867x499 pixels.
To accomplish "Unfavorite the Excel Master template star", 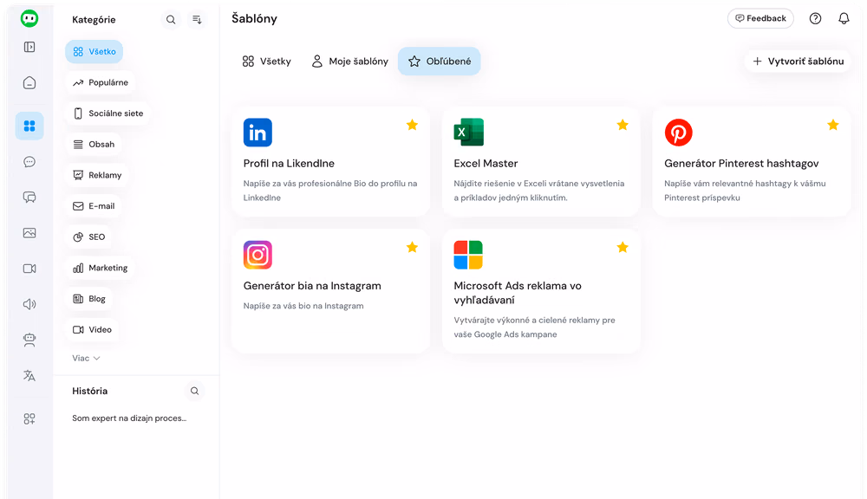I will coord(623,125).
